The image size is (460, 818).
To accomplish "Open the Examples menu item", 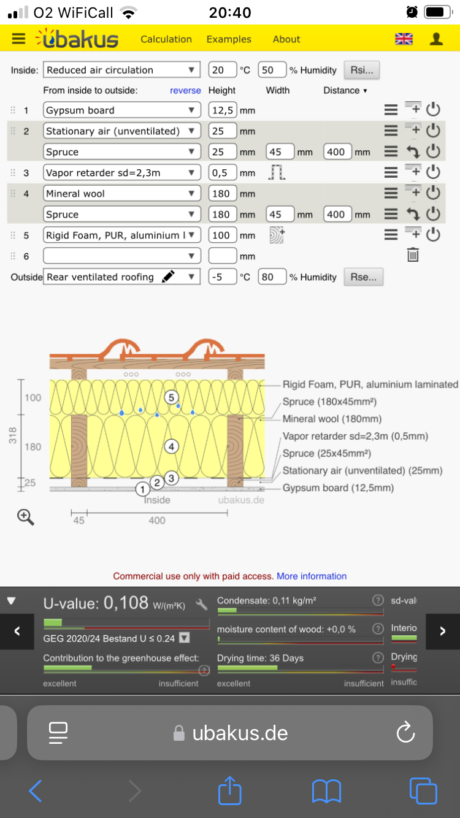I will (x=229, y=39).
